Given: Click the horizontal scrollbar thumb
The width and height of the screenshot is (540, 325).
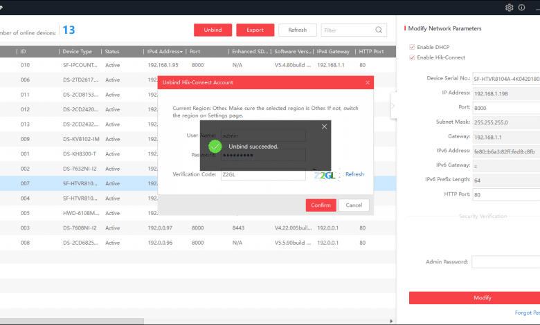Looking at the screenshot, I should (71, 322).
